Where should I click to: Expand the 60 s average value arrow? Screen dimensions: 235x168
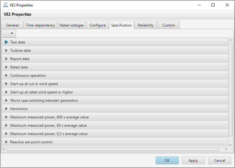click(x=6, y=125)
